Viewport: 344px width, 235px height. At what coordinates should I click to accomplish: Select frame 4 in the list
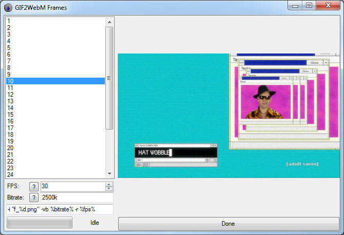(56, 41)
